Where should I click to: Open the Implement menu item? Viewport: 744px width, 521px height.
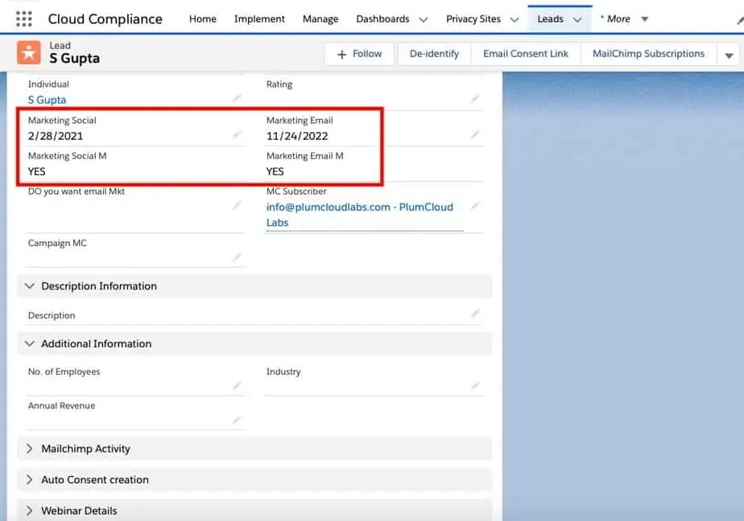coord(258,18)
